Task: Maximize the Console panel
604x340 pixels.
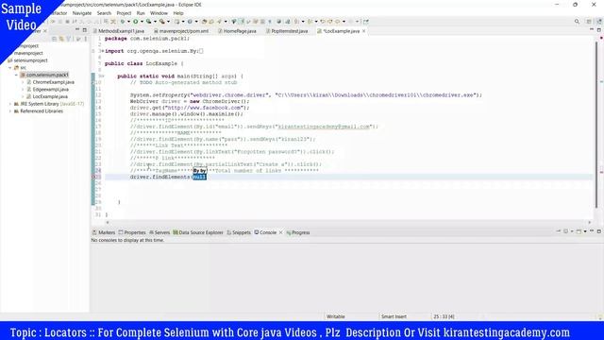Action: pos(598,231)
